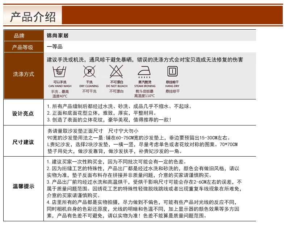
Task: Click the 熨斗底板最高温度110℃ text
Action: 144,94
